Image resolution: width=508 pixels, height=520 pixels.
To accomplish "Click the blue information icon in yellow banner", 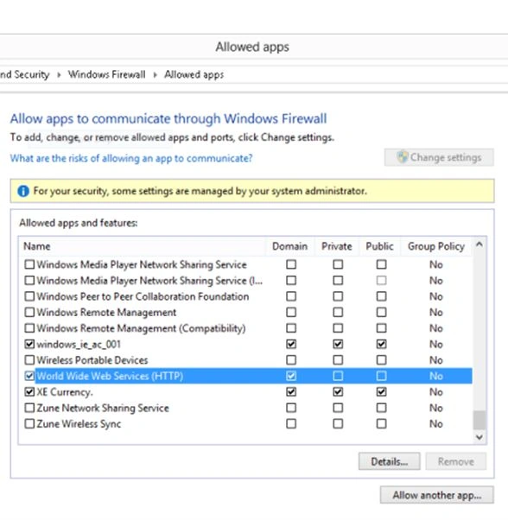I will click(x=22, y=191).
